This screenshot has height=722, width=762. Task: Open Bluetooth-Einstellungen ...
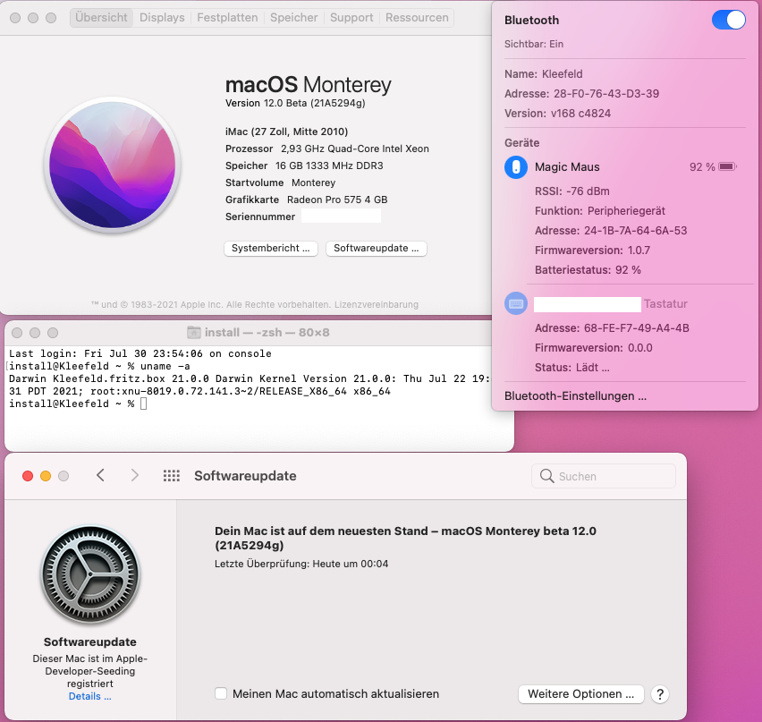pyautogui.click(x=575, y=395)
